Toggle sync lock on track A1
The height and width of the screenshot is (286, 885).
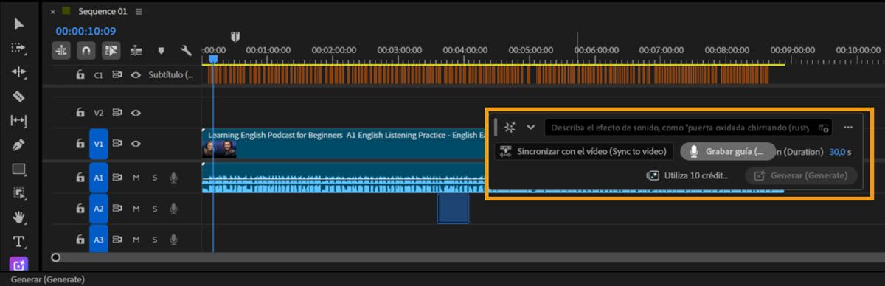pyautogui.click(x=117, y=178)
